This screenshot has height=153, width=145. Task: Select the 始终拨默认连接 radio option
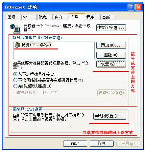[x=15, y=86]
